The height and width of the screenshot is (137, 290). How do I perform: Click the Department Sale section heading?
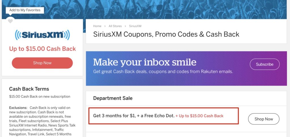(x=113, y=98)
